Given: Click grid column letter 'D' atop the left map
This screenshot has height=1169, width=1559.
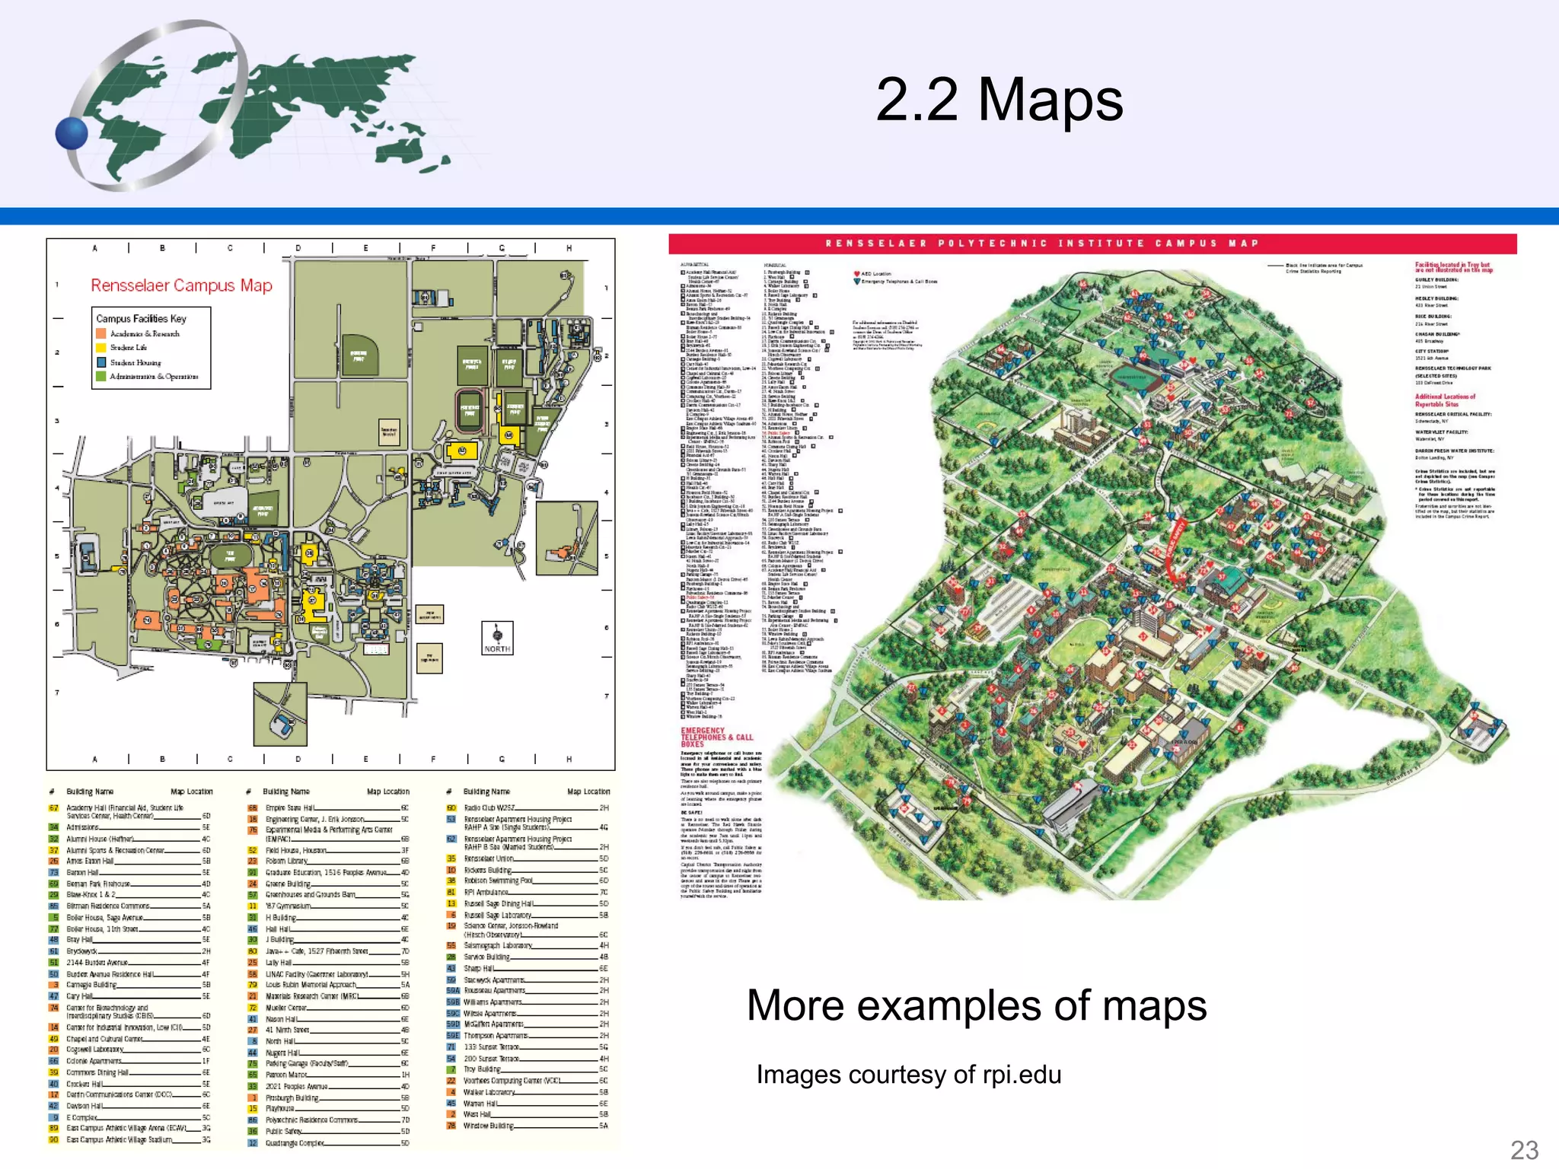Looking at the screenshot, I should (x=298, y=248).
